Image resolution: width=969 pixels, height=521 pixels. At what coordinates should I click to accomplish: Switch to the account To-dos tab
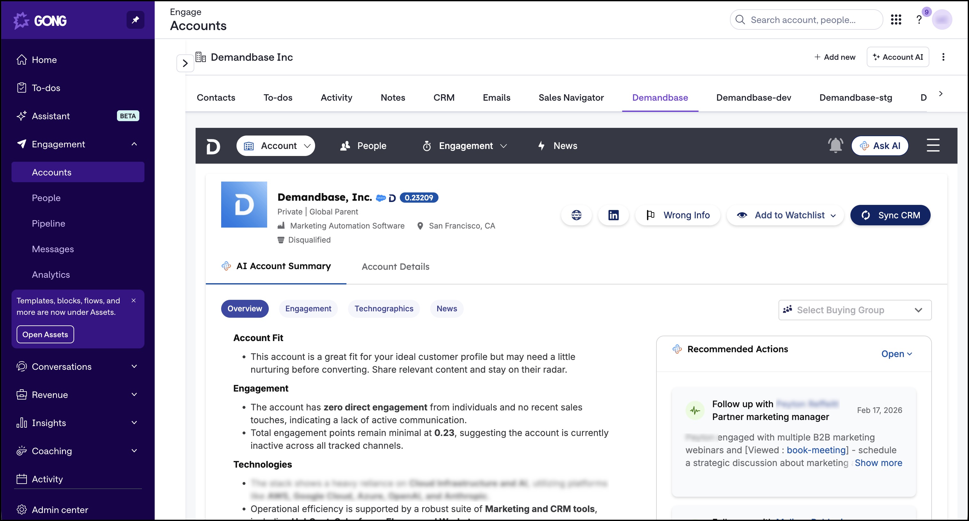[278, 98]
